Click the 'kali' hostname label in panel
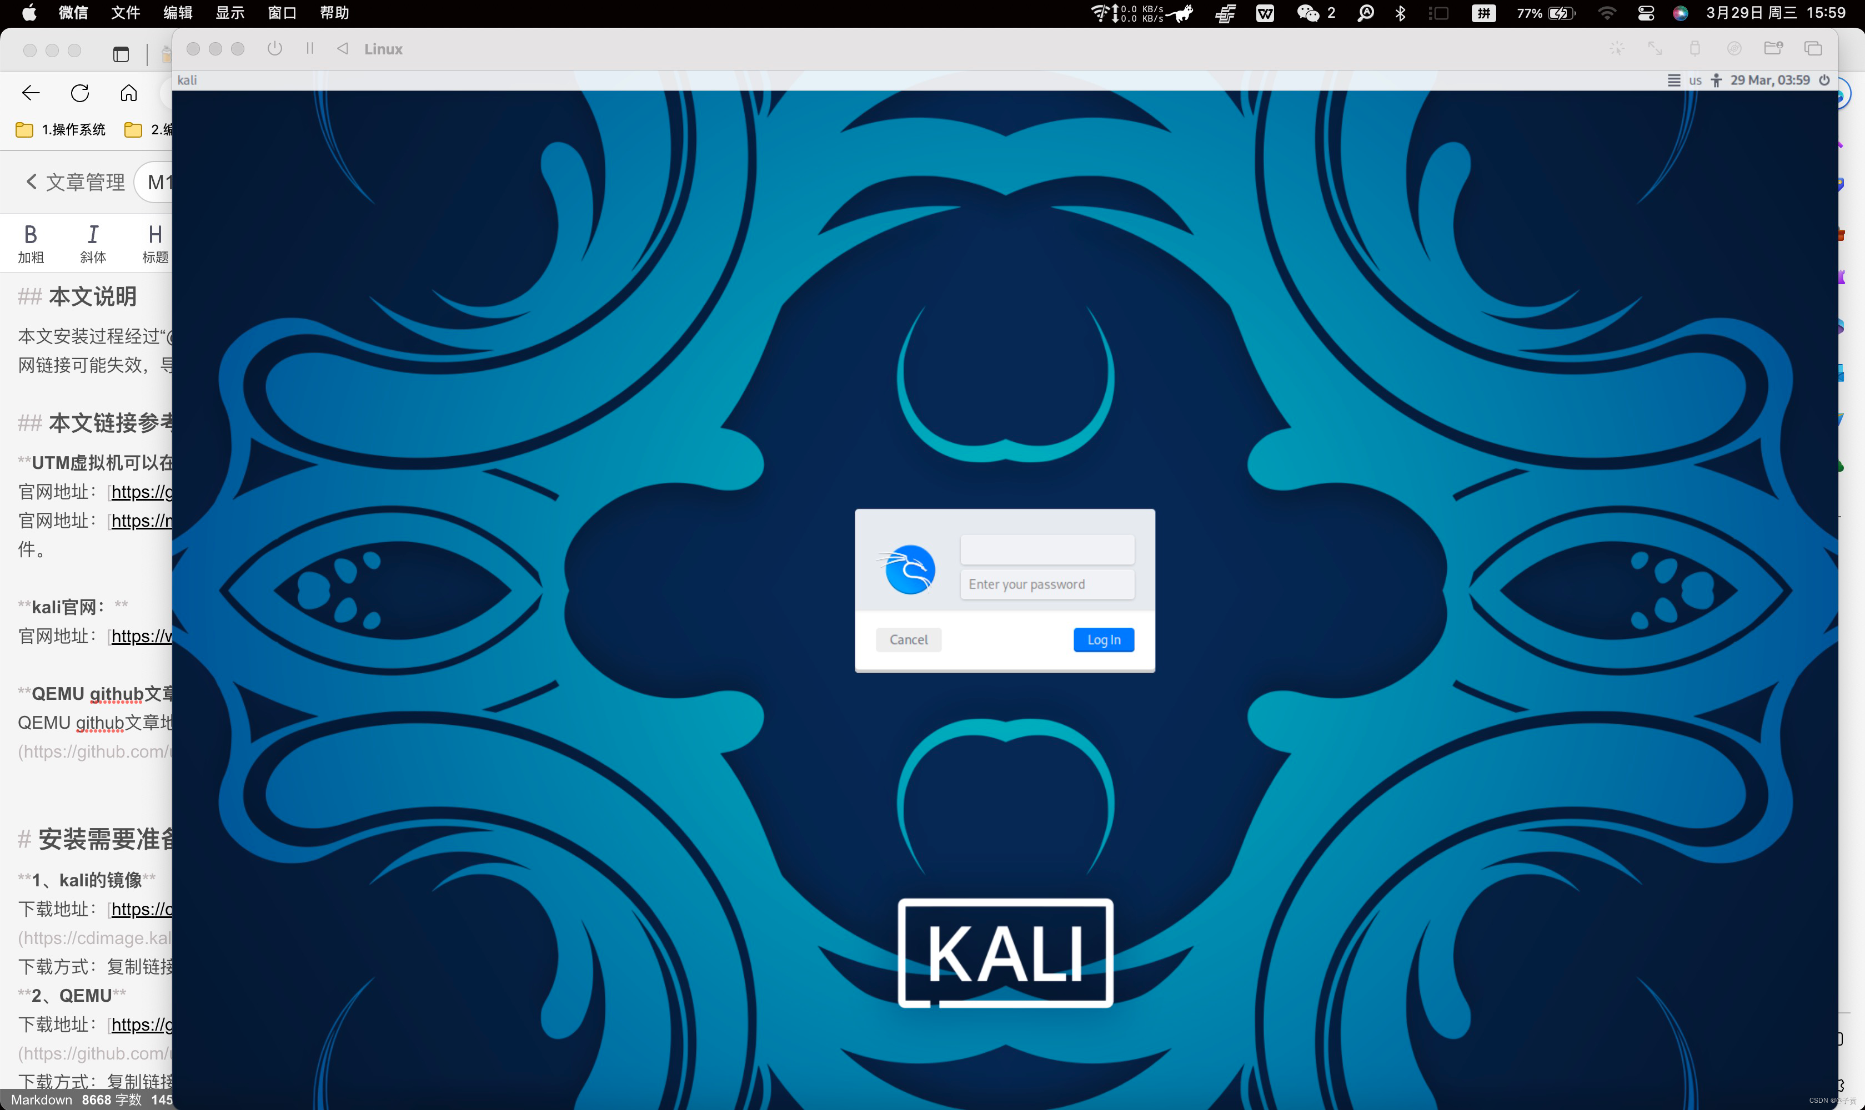Screen dimensions: 1865x1110 coord(187,80)
